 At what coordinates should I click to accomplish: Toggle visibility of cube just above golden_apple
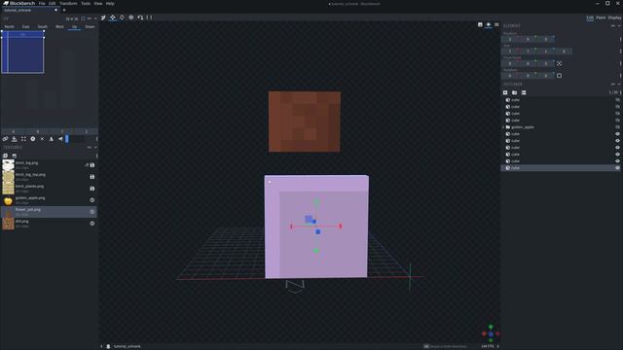(617, 121)
